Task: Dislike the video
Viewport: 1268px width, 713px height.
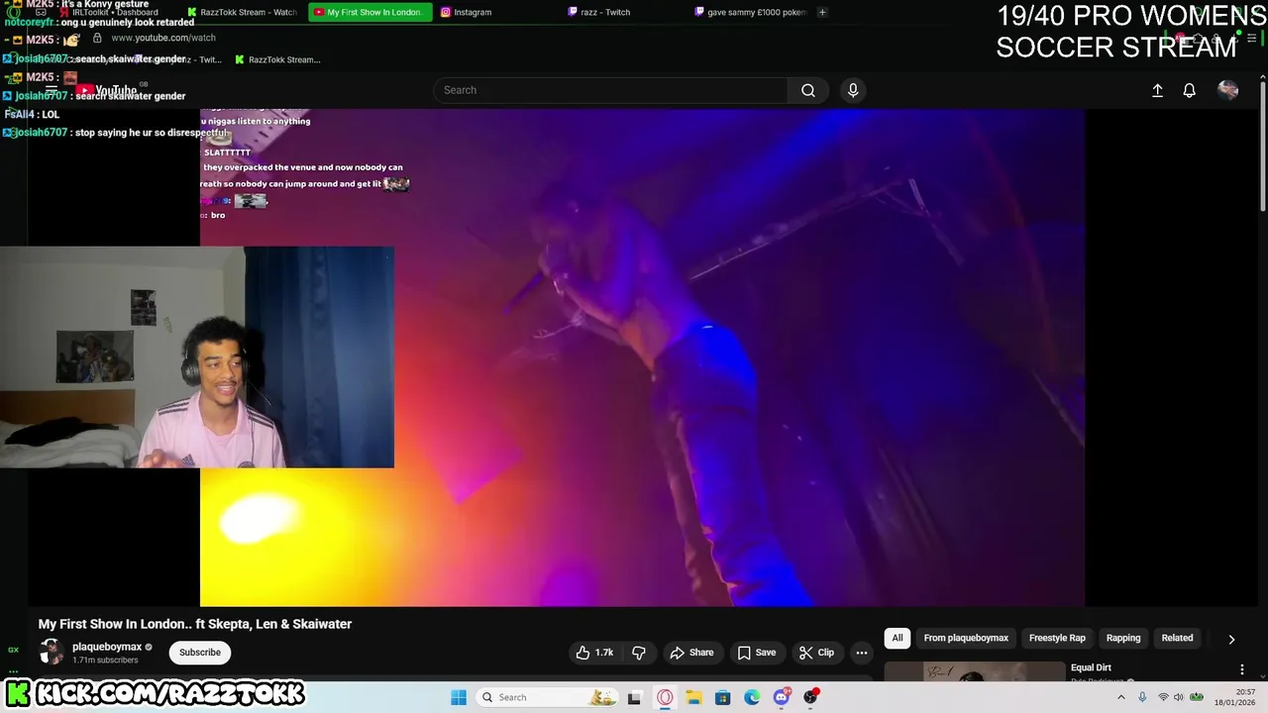Action: pyautogui.click(x=639, y=653)
